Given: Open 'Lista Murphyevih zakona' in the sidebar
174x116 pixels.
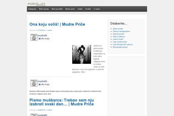Looking at the screenshot, I should (123, 44).
